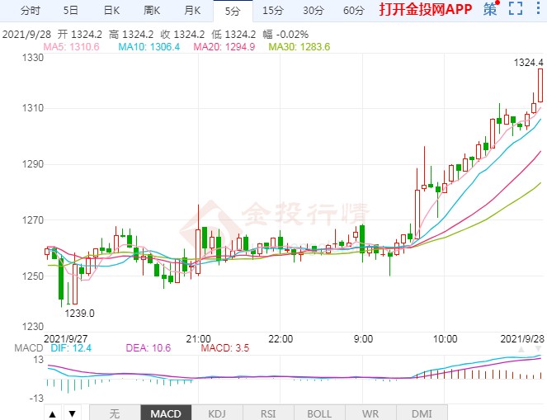
Task: Select the 5日 five-day chart tab
Action: [x=71, y=11]
